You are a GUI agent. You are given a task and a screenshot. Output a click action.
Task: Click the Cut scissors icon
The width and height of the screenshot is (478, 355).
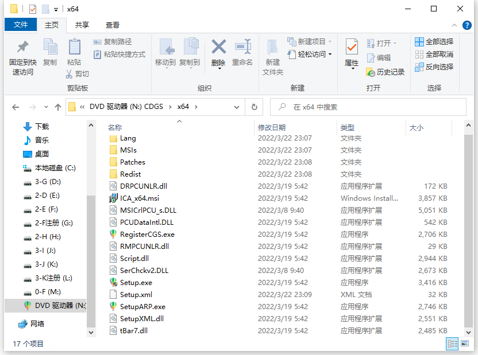point(69,74)
